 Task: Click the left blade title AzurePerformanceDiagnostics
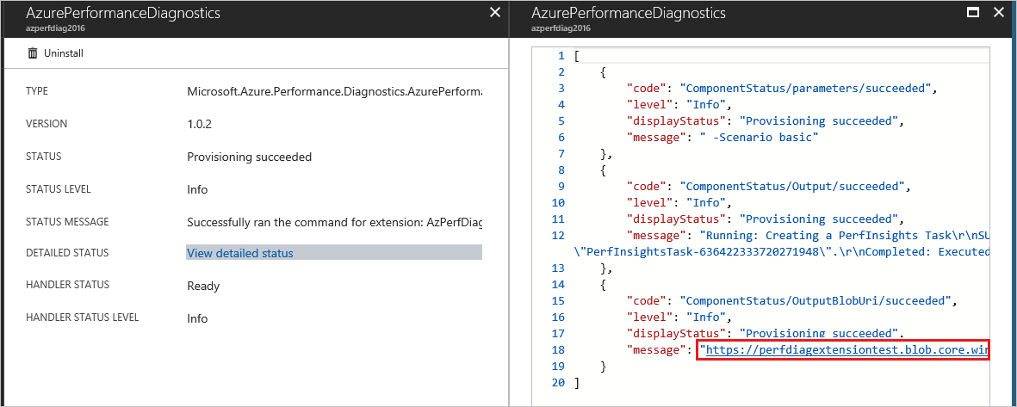click(x=122, y=13)
